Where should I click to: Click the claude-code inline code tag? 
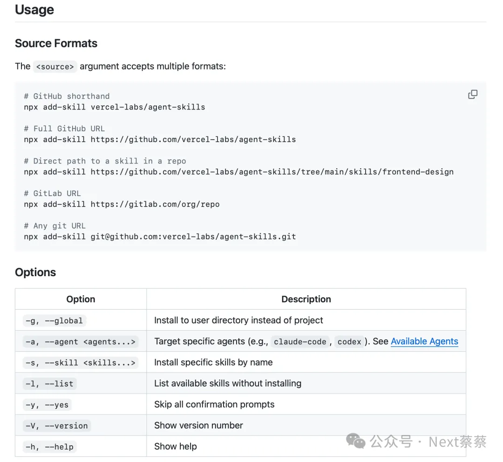click(x=300, y=342)
